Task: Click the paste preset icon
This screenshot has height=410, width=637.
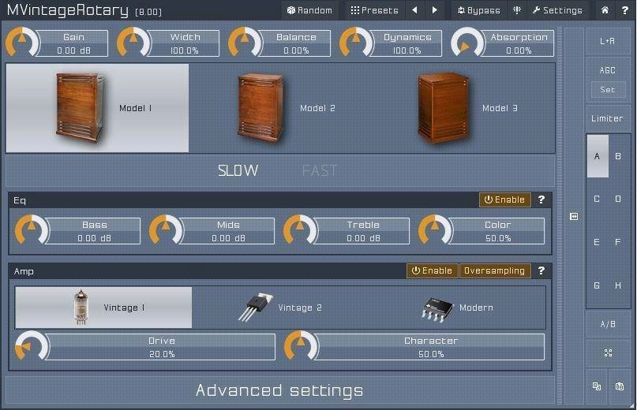Action: point(619,386)
